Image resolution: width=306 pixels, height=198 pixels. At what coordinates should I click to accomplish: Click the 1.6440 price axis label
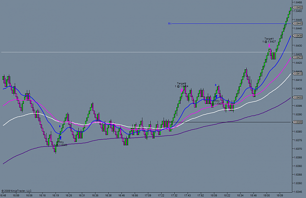[x=299, y=28]
